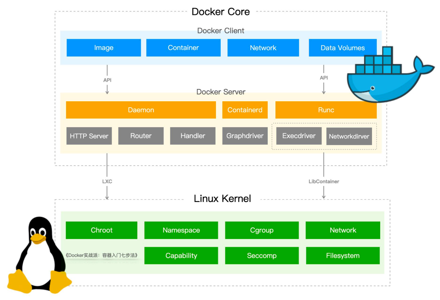Click the Data Volumes block
The image size is (440, 300).
343,48
